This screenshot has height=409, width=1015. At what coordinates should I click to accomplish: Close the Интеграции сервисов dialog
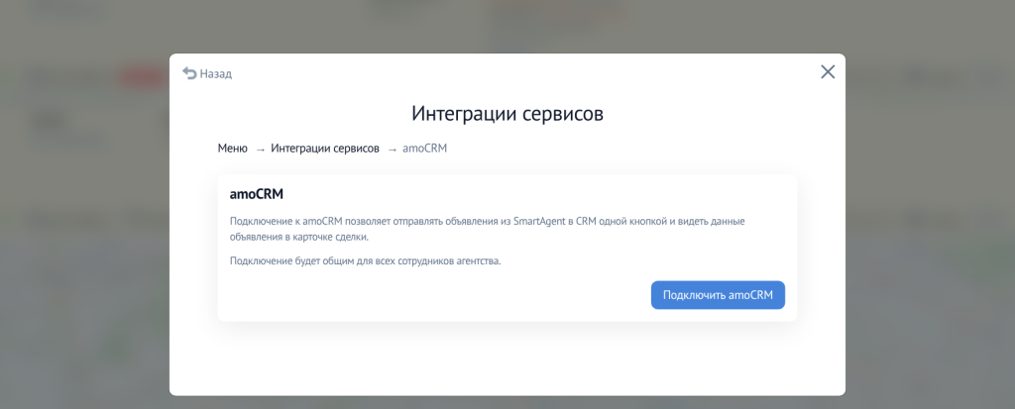(828, 72)
